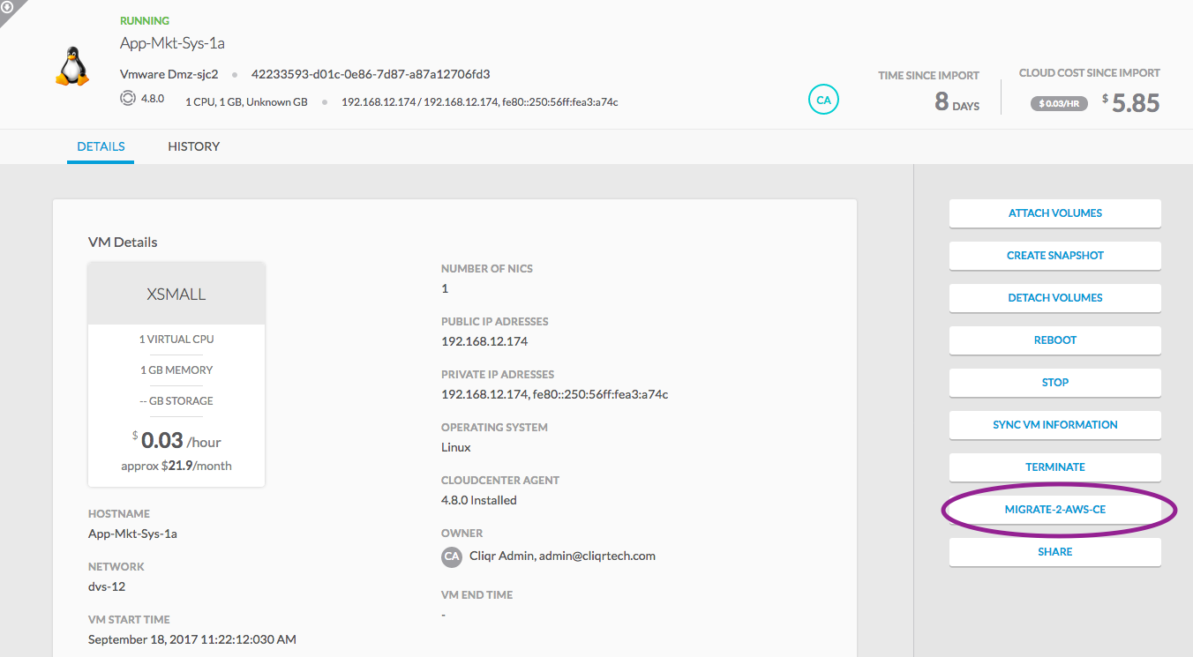Click the Vmware Dmz-sjc2 cloud name
The image size is (1193, 657).
point(169,74)
